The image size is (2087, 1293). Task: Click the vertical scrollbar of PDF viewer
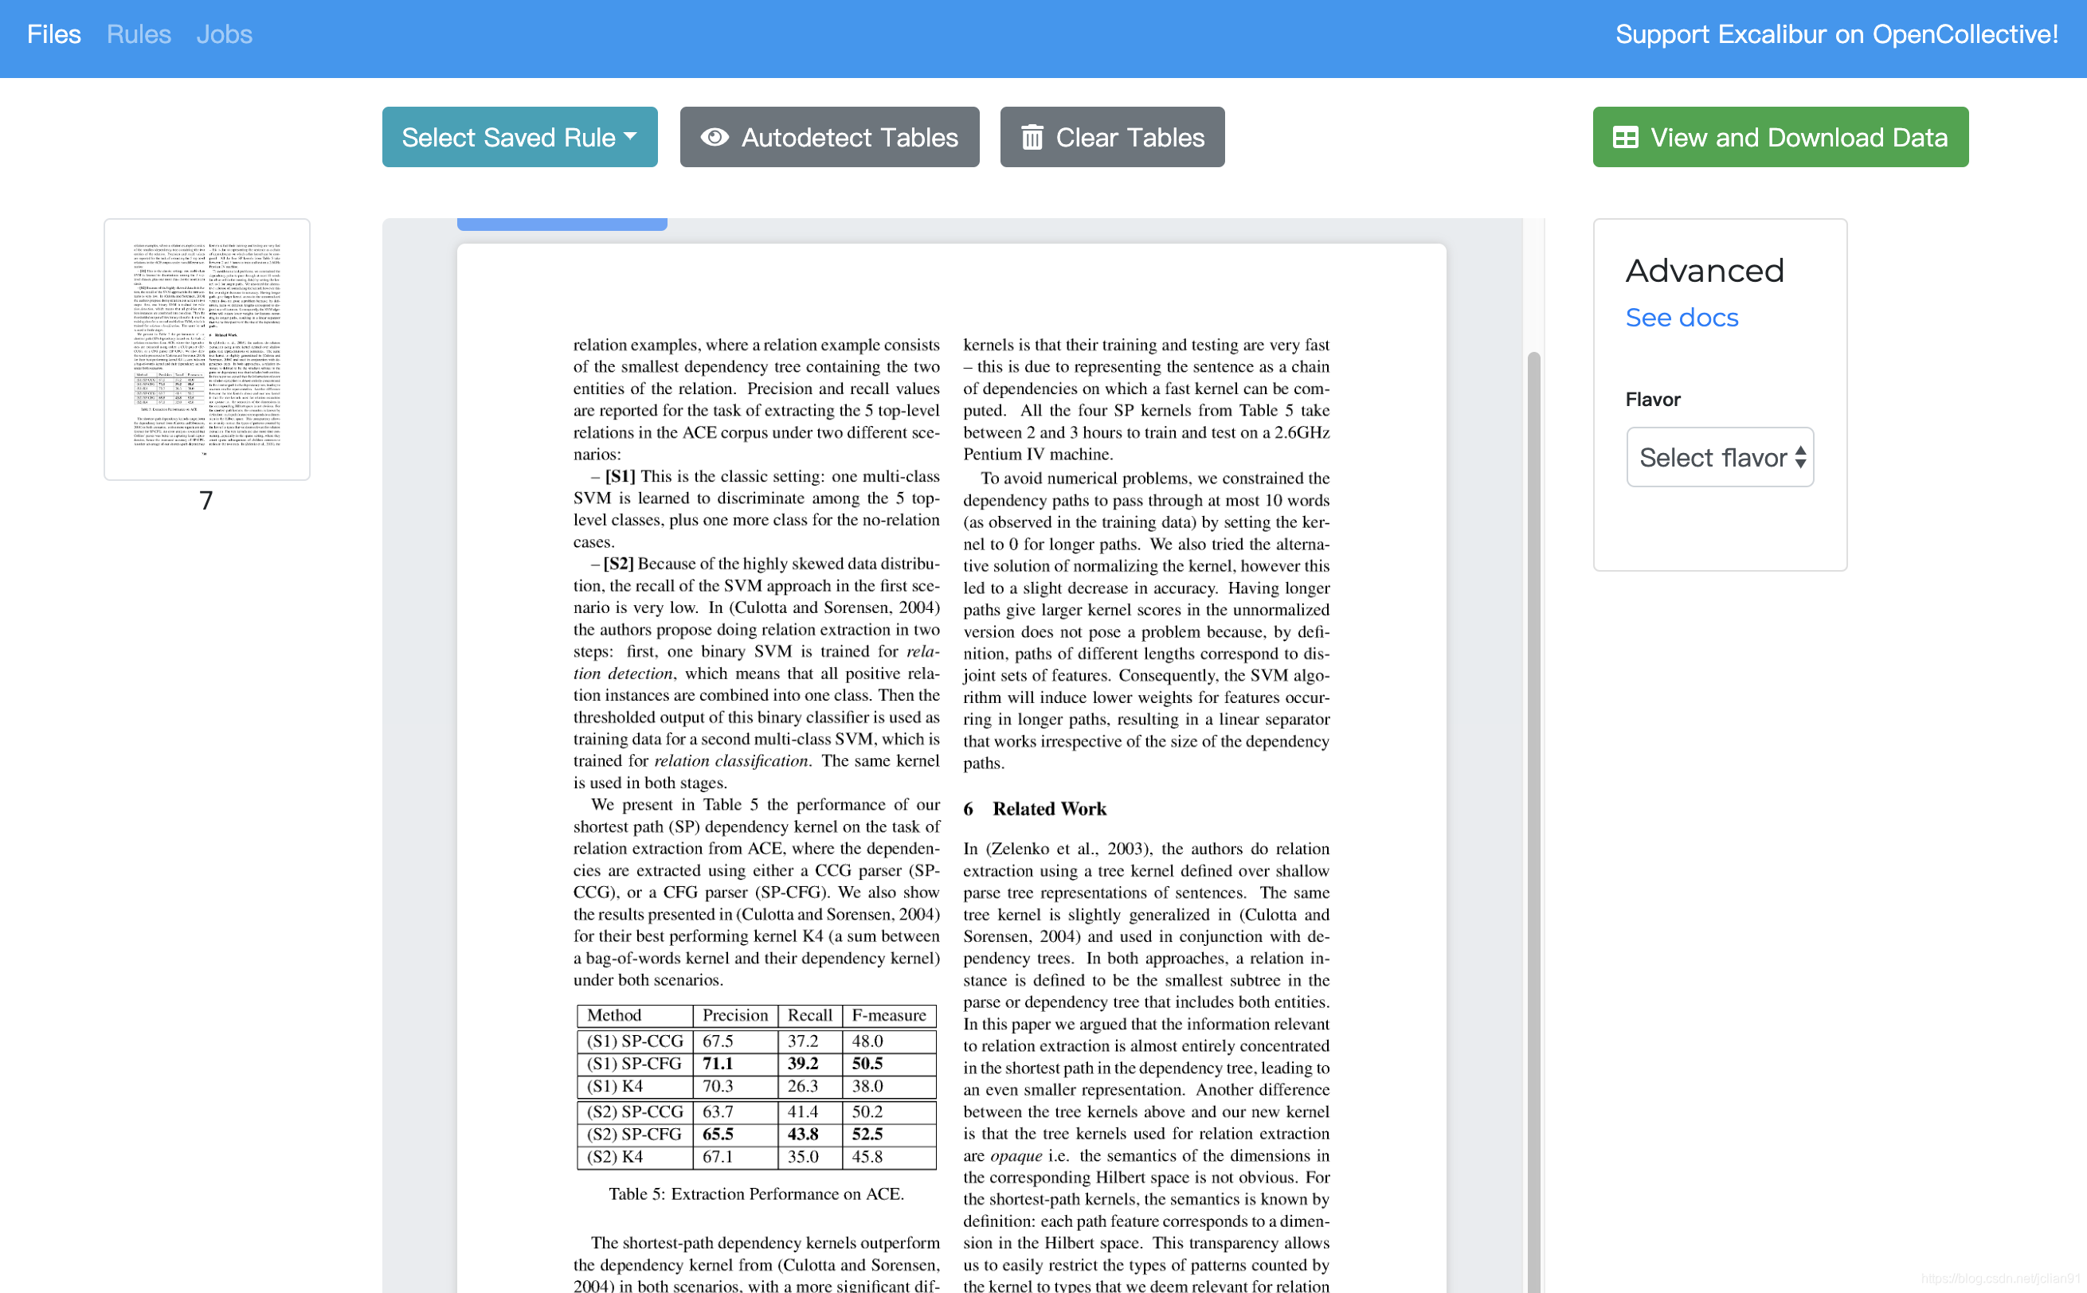click(x=1533, y=821)
